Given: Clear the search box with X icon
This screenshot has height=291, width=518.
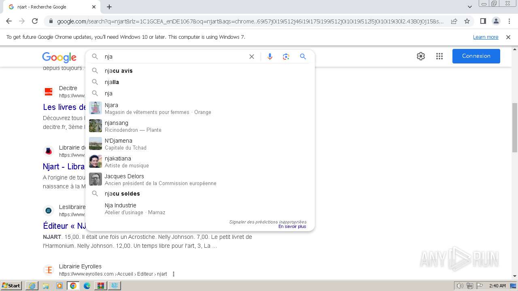Looking at the screenshot, I should coord(252,57).
